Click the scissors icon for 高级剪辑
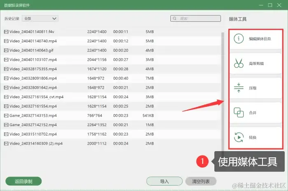Image resolution: width=288 pixels, height=191 pixels. click(x=239, y=63)
